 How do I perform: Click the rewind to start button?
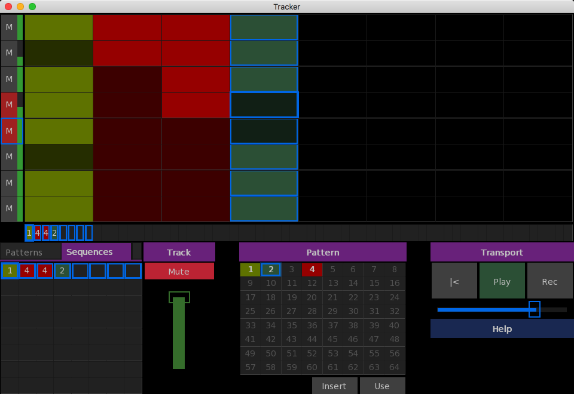[454, 281]
